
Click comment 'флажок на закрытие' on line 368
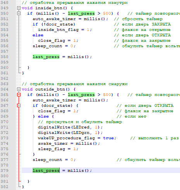145,111
